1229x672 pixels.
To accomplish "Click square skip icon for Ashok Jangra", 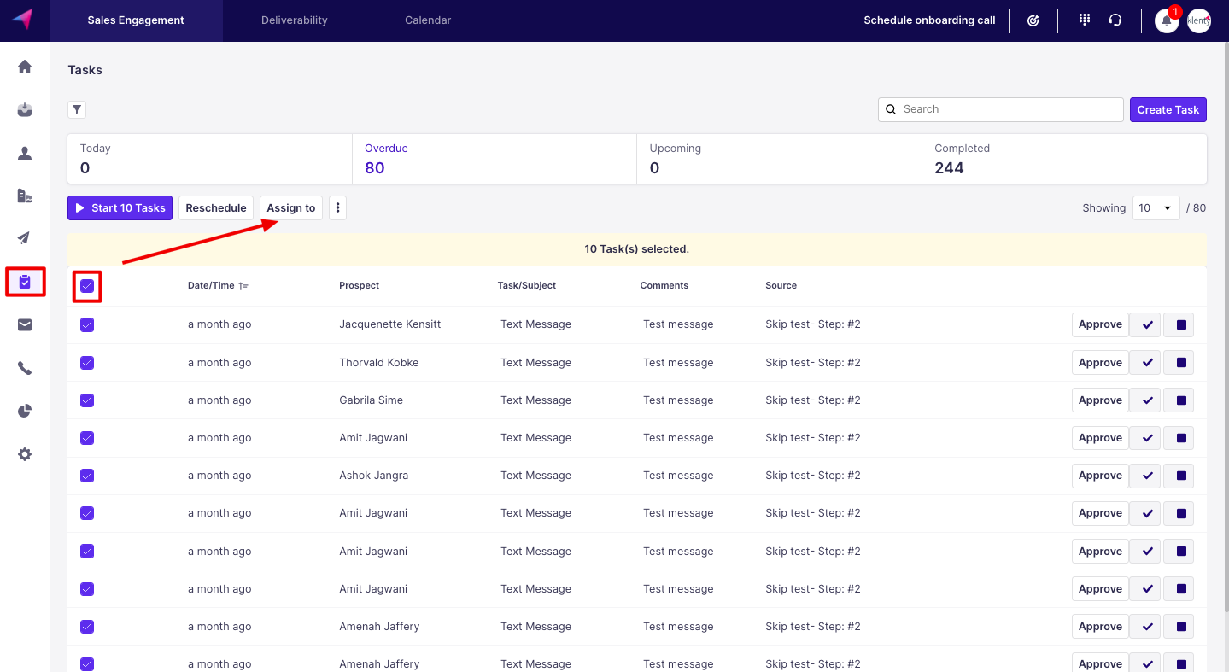I will [x=1179, y=476].
